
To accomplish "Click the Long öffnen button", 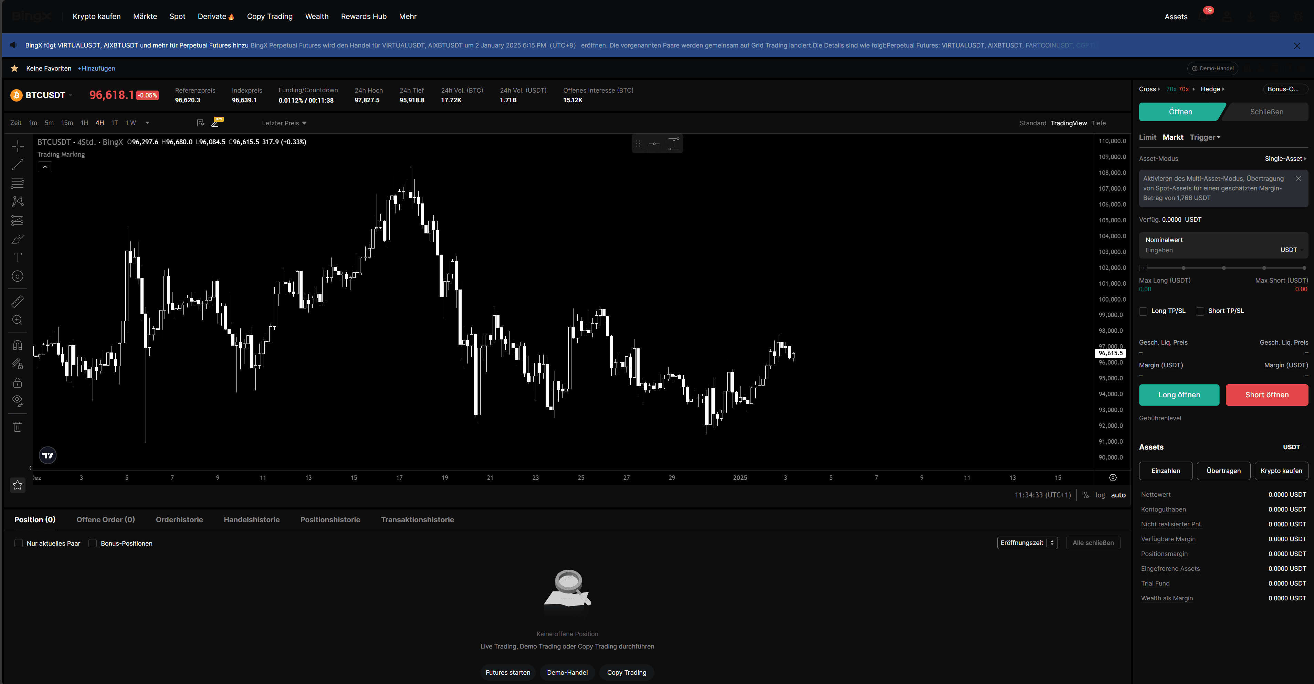I will (x=1179, y=395).
